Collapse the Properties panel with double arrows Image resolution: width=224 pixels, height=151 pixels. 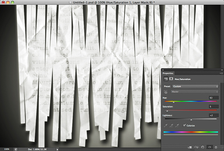click(x=222, y=70)
